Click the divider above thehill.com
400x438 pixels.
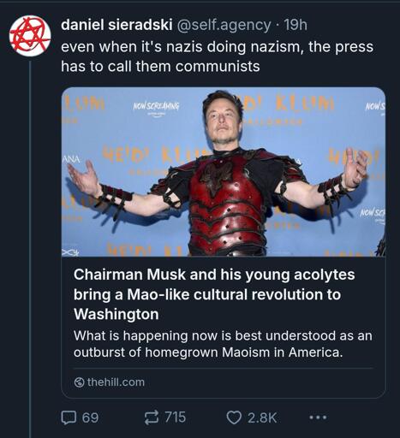224,368
